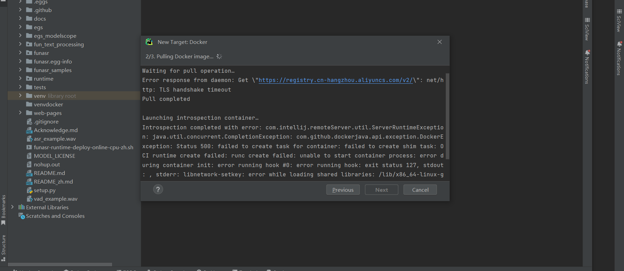Click the inner Notifications bell icon
The width and height of the screenshot is (624, 271).
[x=587, y=52]
